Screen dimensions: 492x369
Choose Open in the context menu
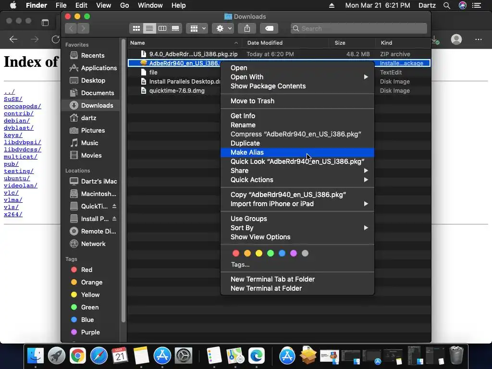(297, 68)
